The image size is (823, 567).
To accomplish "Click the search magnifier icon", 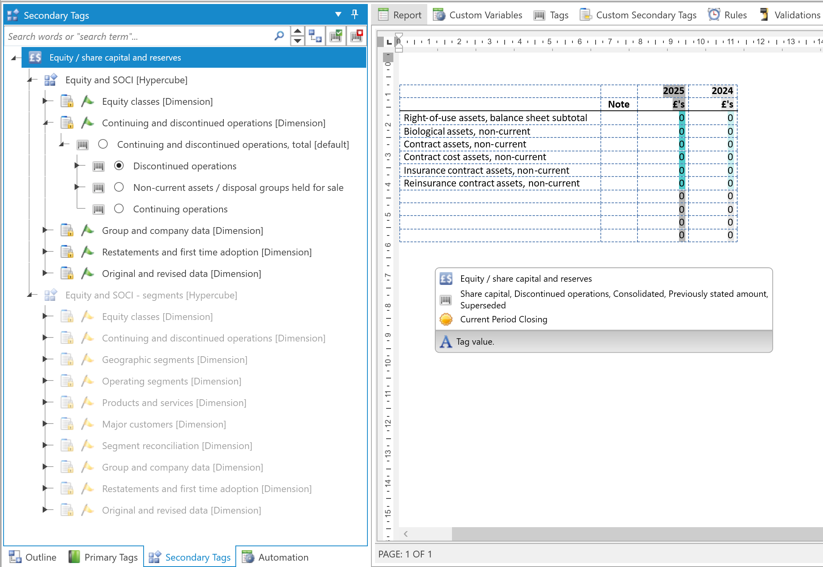I will [x=279, y=36].
